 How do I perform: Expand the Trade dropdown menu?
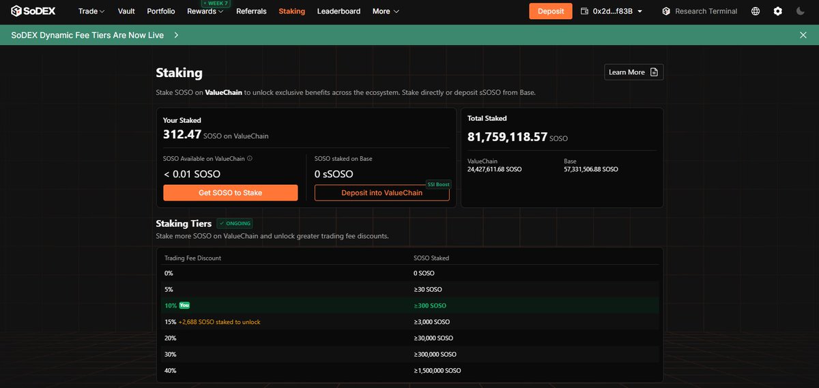(91, 11)
